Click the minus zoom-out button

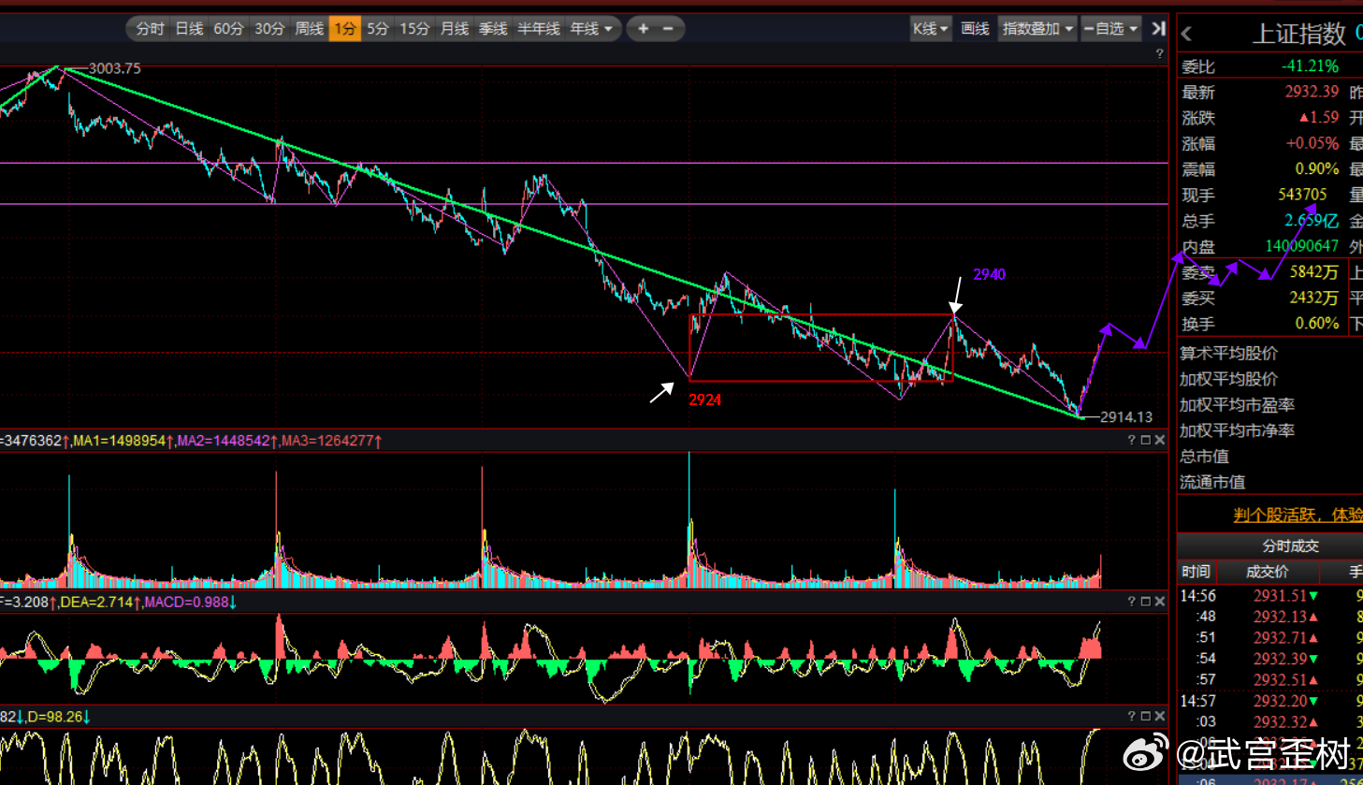[x=668, y=29]
